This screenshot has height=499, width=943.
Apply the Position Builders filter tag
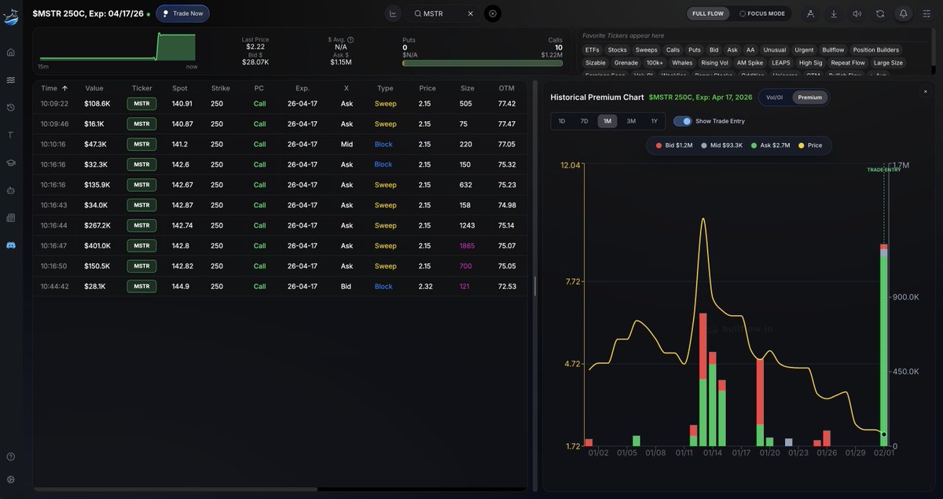pos(875,50)
